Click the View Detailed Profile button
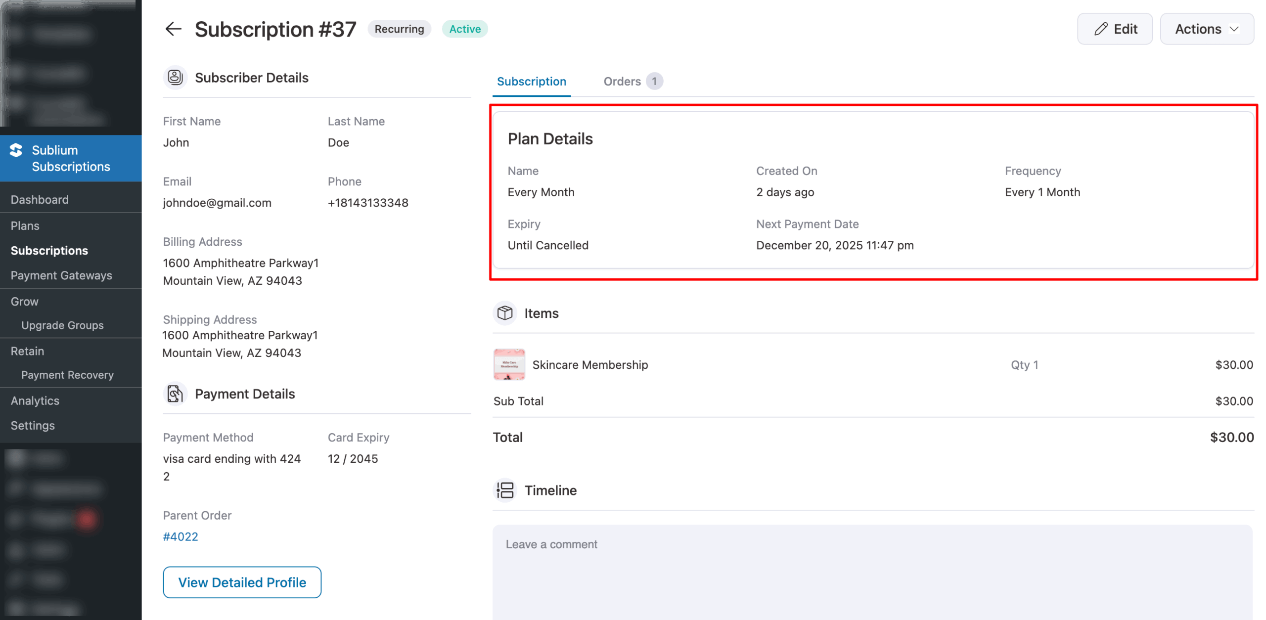Viewport: 1266px width, 620px height. point(242,582)
